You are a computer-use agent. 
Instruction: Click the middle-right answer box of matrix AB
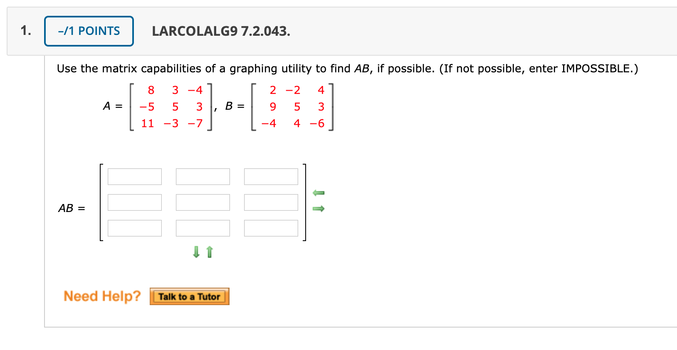tap(271, 202)
